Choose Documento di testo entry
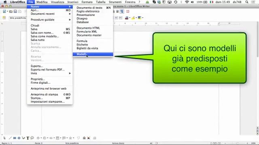Screen dimensions: 259x145 click(x=93, y=8)
